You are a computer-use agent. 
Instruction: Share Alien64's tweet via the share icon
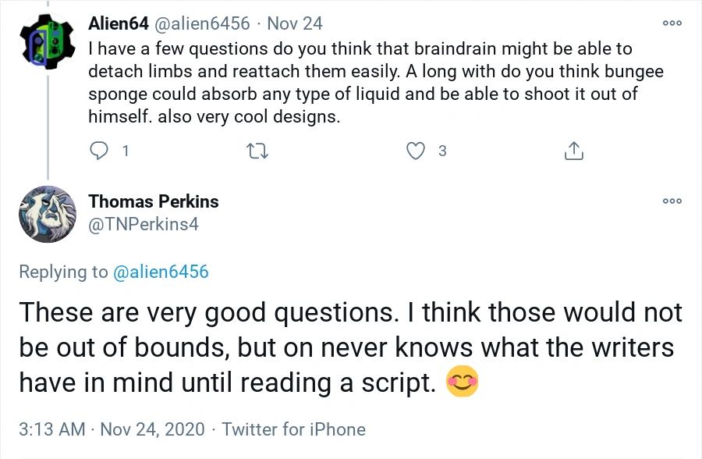point(573,151)
